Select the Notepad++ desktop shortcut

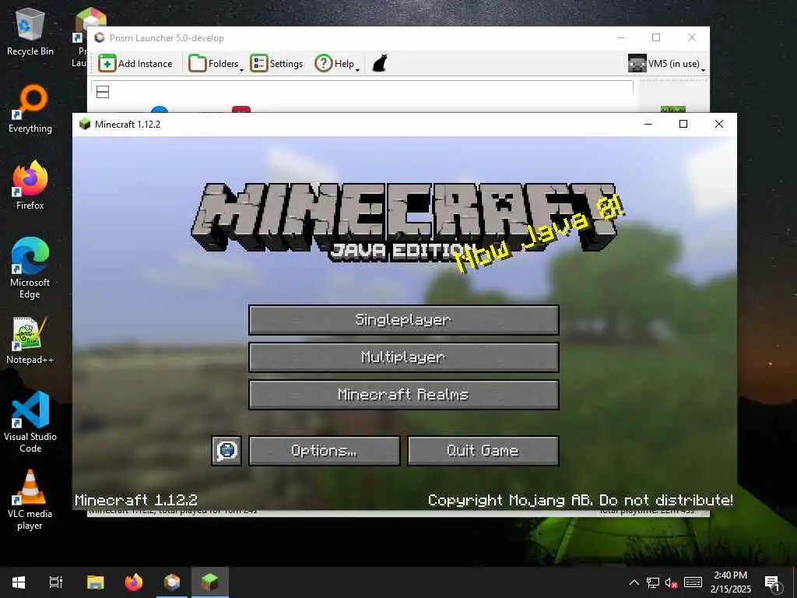click(30, 341)
